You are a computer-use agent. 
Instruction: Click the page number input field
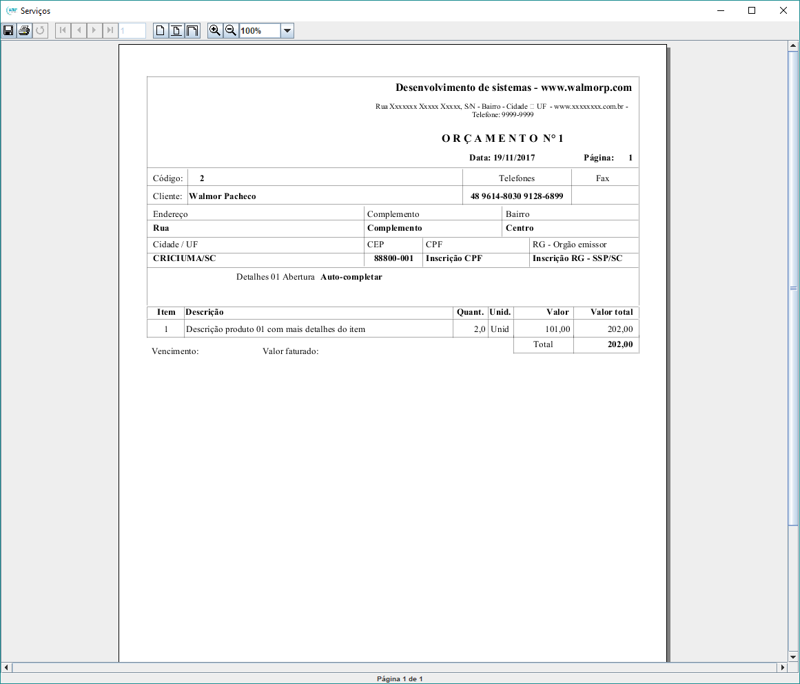coord(132,30)
